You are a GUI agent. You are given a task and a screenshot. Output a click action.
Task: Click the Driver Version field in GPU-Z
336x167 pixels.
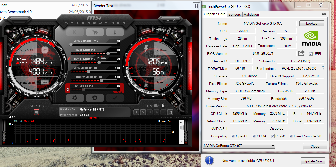tap(277, 106)
